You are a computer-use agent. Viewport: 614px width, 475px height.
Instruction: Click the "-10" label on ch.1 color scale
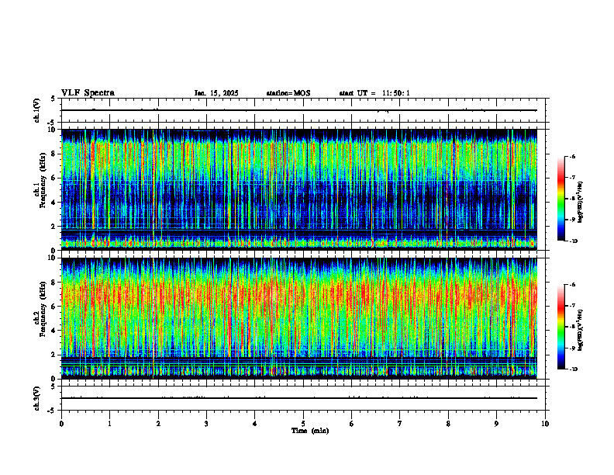(572, 241)
